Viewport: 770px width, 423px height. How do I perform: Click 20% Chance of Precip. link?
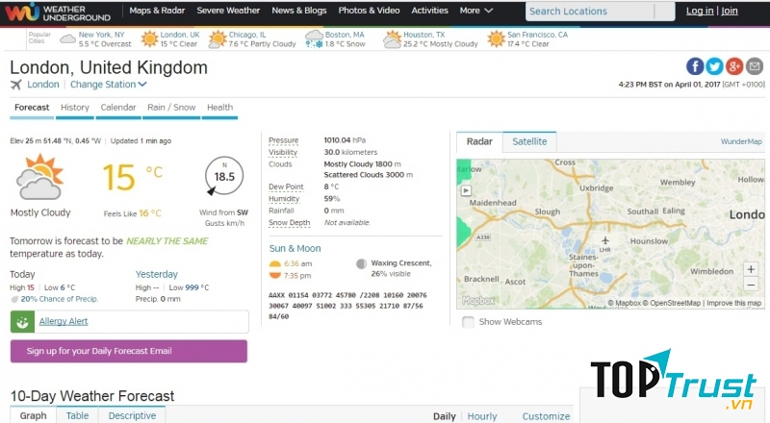coord(60,299)
